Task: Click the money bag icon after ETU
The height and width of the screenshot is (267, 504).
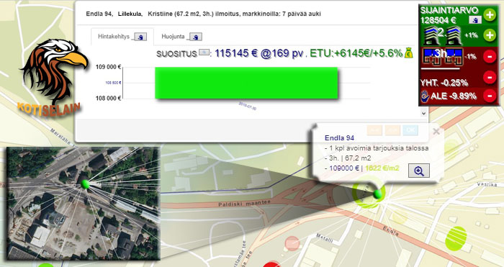Action: coord(408,53)
